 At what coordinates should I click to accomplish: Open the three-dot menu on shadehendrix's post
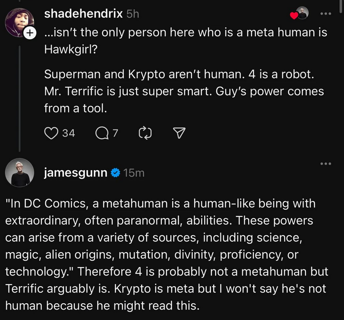pos(325,14)
